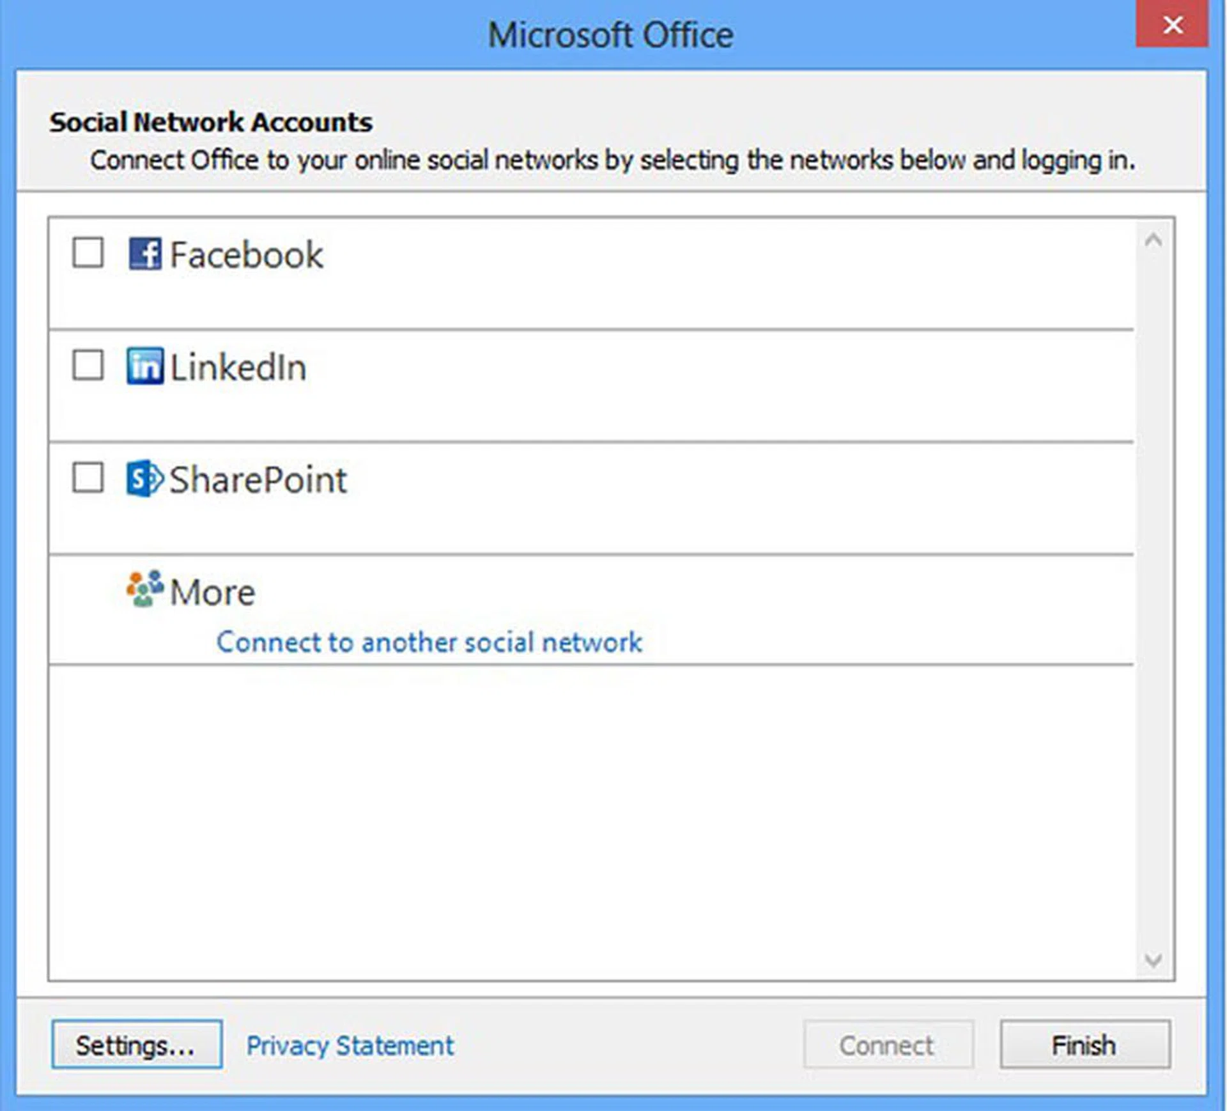1227x1111 pixels.
Task: Close the Microsoft Office dialog
Action: pos(1172,25)
